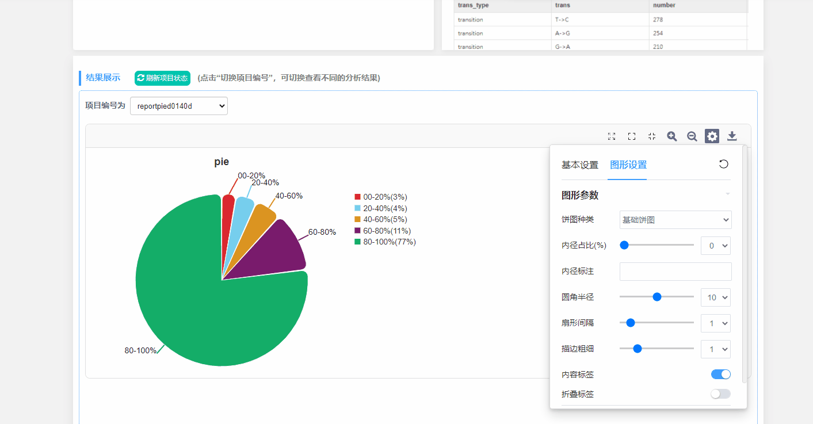Click the A->G table cell

point(600,33)
